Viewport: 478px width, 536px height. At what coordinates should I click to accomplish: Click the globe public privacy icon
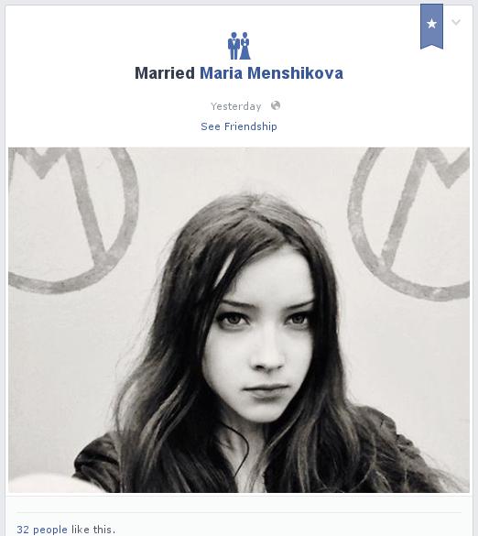click(276, 105)
